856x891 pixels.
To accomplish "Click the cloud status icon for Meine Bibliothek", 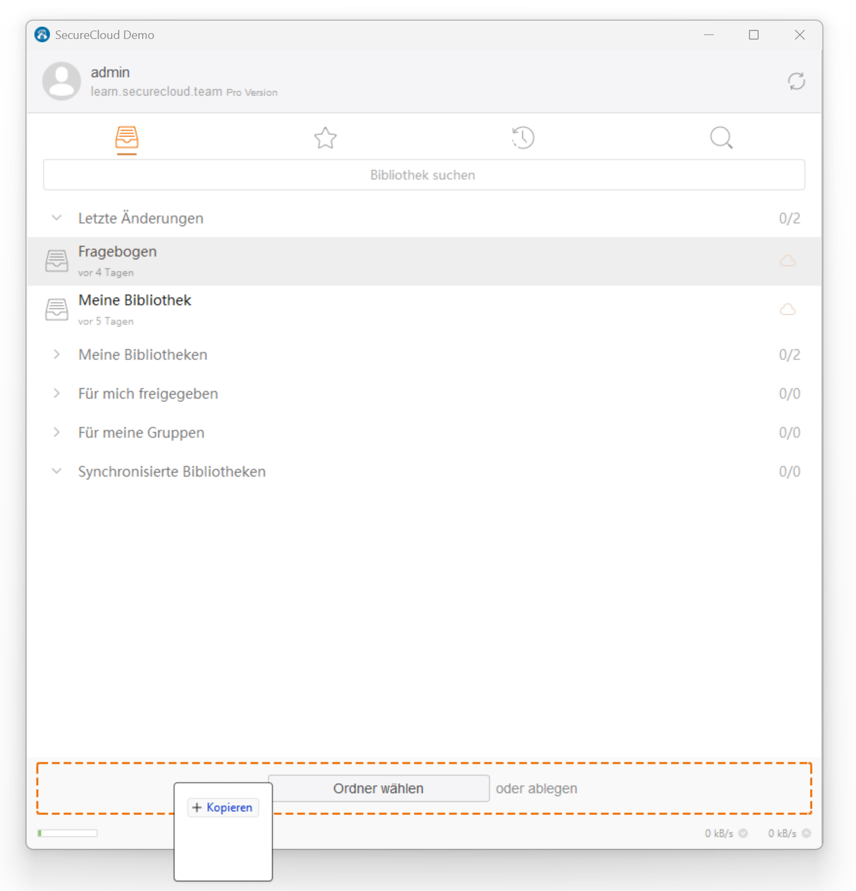I will click(x=788, y=310).
